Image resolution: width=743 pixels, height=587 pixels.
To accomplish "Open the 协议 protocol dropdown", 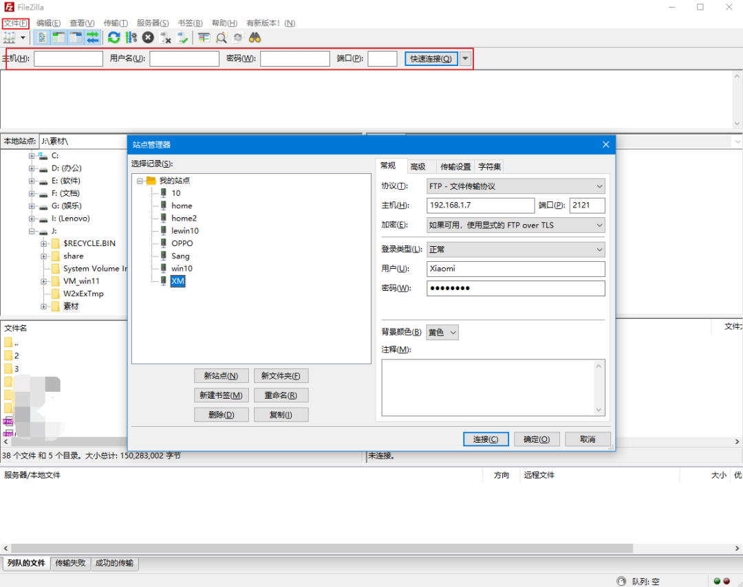I will [515, 186].
